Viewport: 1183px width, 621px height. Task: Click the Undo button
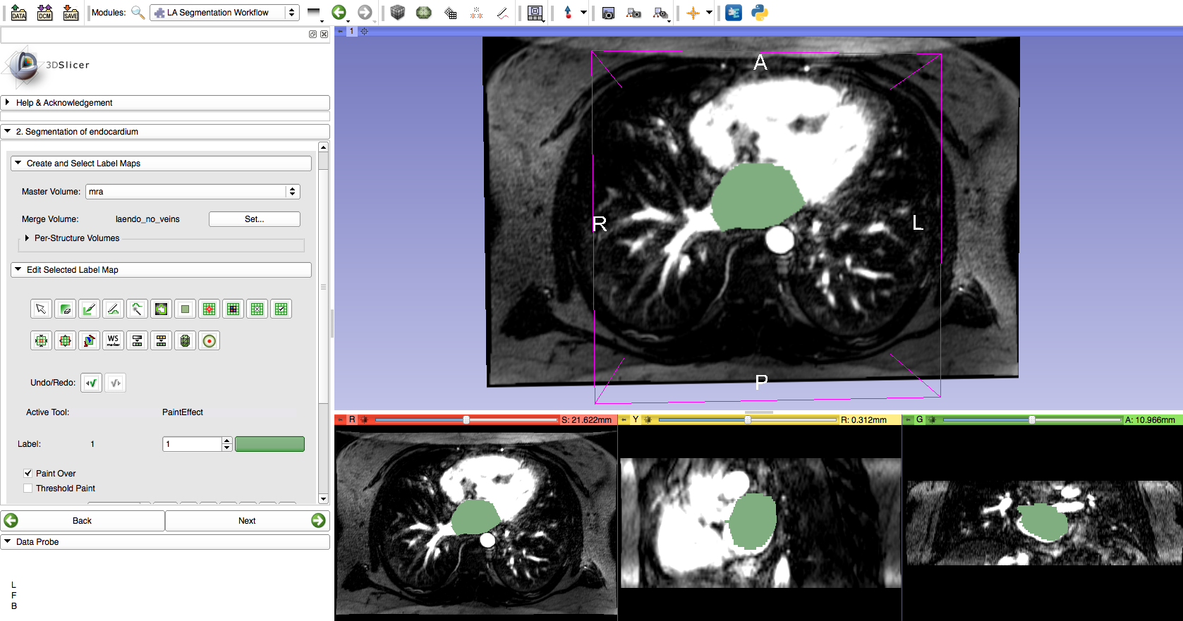click(x=91, y=383)
